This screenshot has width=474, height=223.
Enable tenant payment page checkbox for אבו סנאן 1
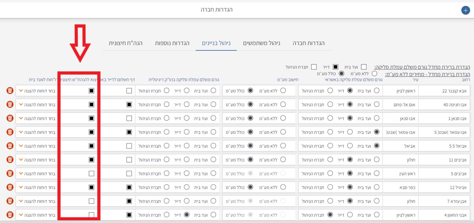pyautogui.click(x=129, y=118)
